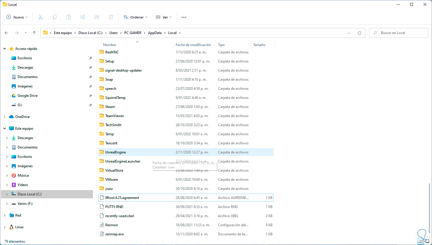The image size is (432, 245).
Task: Click the Red network icon
Action: [11, 215]
